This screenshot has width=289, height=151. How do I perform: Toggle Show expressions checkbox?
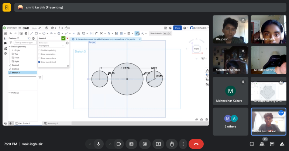[x=39, y=58]
